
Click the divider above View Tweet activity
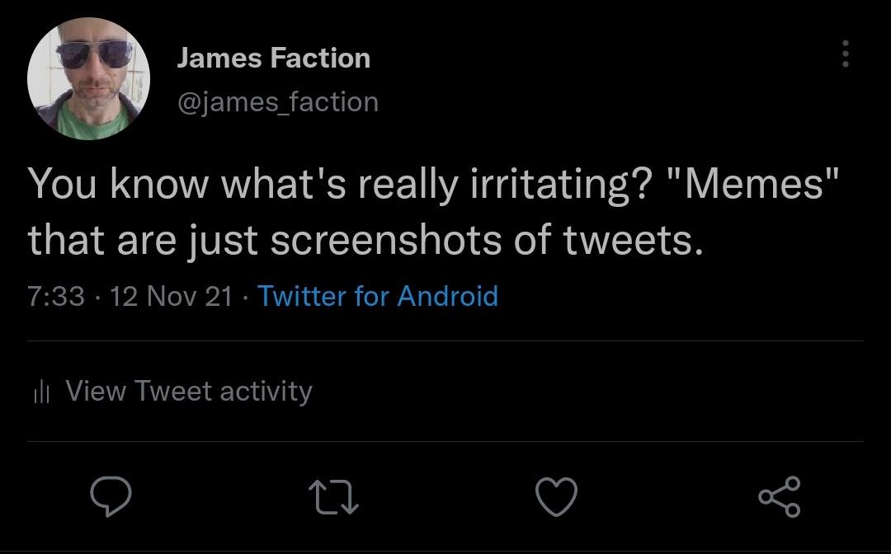pos(445,340)
